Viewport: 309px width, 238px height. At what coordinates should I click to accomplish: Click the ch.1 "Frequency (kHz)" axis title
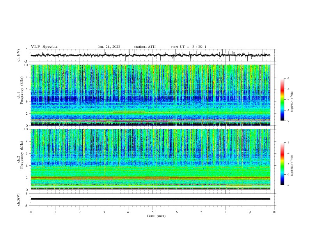22,91
